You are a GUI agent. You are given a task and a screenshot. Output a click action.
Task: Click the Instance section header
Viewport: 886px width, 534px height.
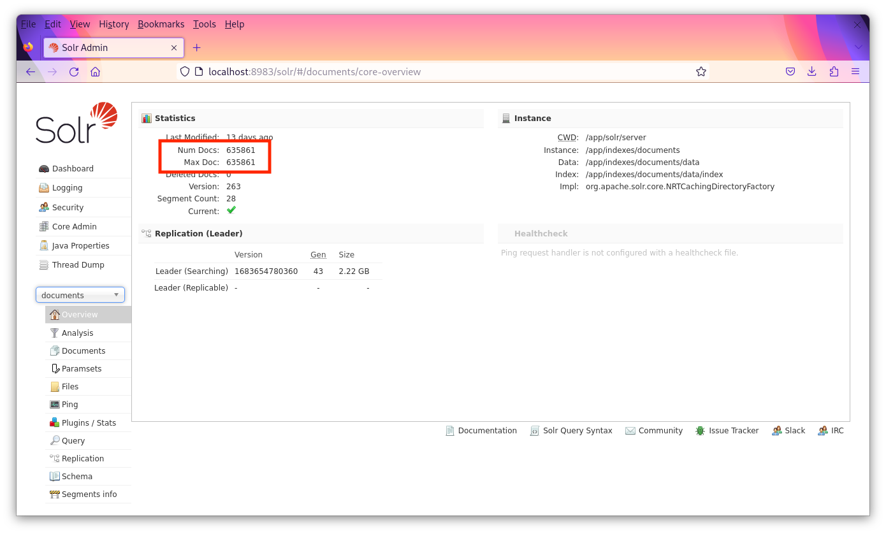(671, 119)
